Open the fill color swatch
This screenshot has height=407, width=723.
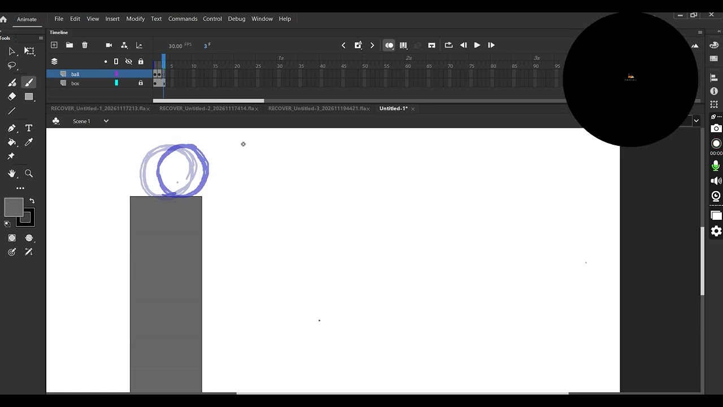[14, 207]
